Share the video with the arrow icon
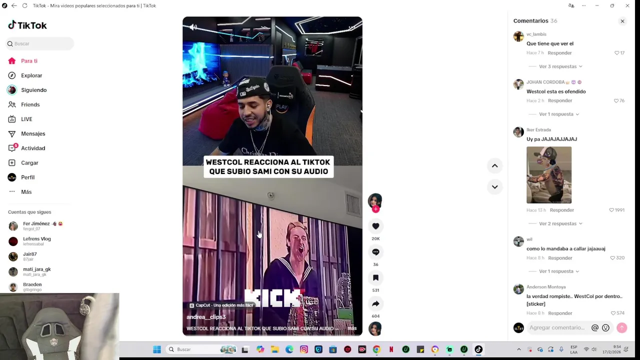 375,303
